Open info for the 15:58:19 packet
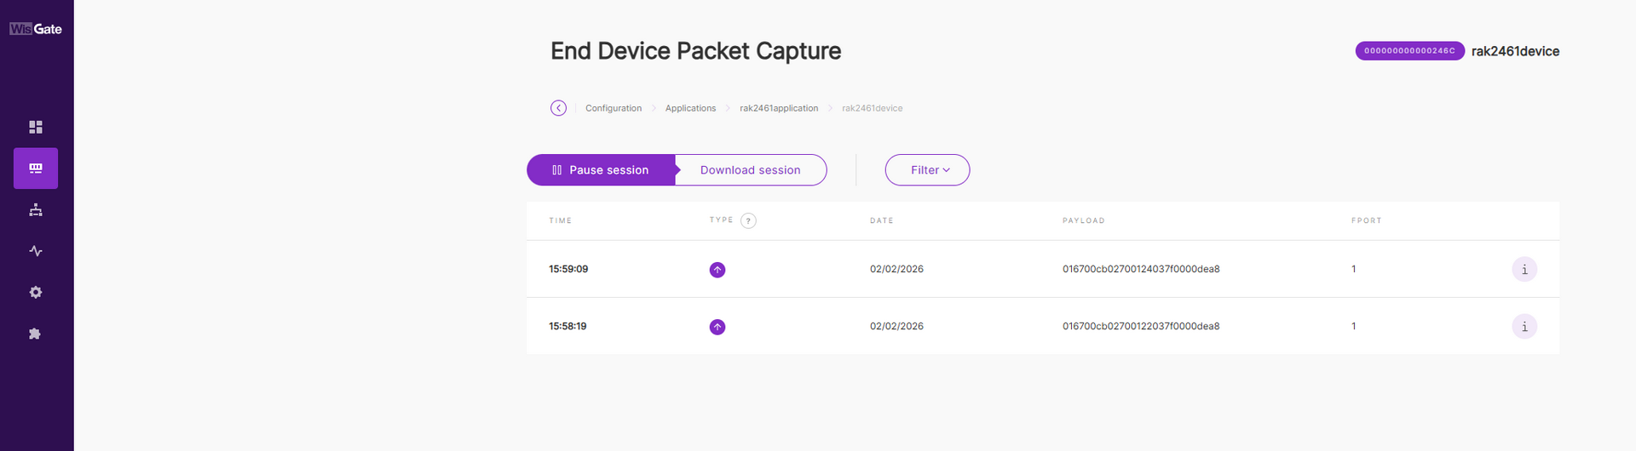Image resolution: width=1636 pixels, height=451 pixels. (1524, 327)
